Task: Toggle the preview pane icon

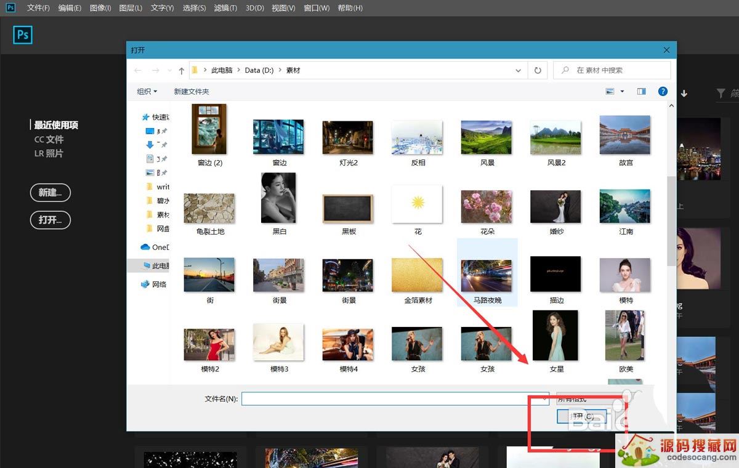Action: 641,91
